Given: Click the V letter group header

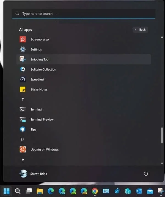Looking at the screenshot, I should tap(23, 160).
